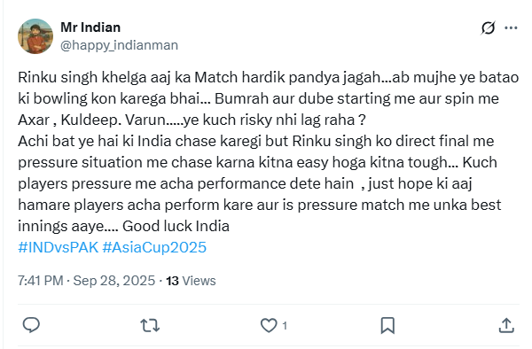Screen dimensions: 532x349
Task: Click the 7:41 PM timestamp
Action: pos(41,281)
